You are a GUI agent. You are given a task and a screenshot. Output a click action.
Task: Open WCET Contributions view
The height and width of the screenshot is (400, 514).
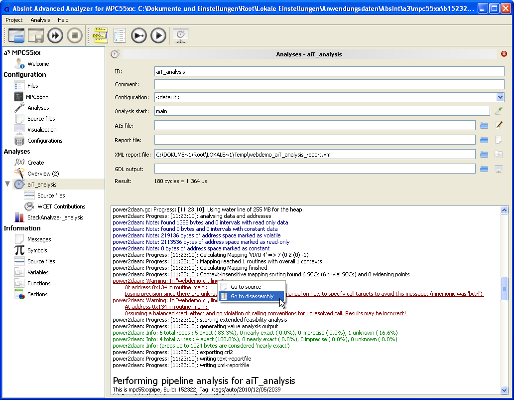click(x=61, y=206)
